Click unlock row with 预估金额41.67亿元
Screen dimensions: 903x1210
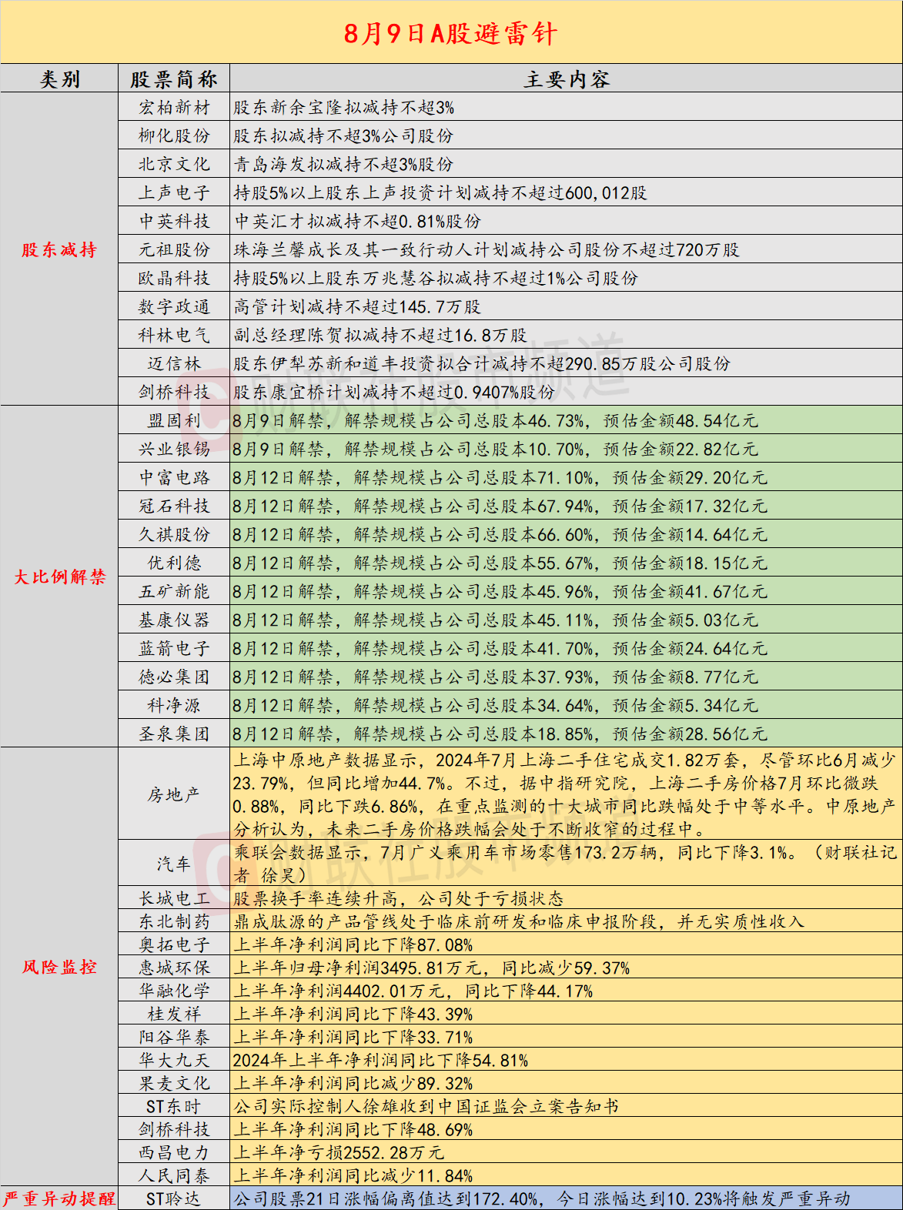[x=566, y=592]
